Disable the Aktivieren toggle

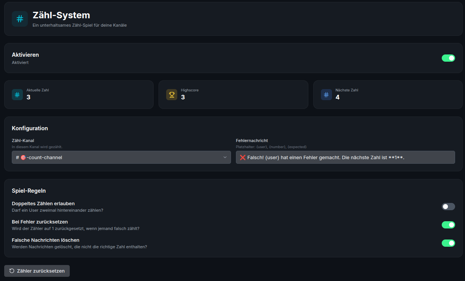point(448,58)
